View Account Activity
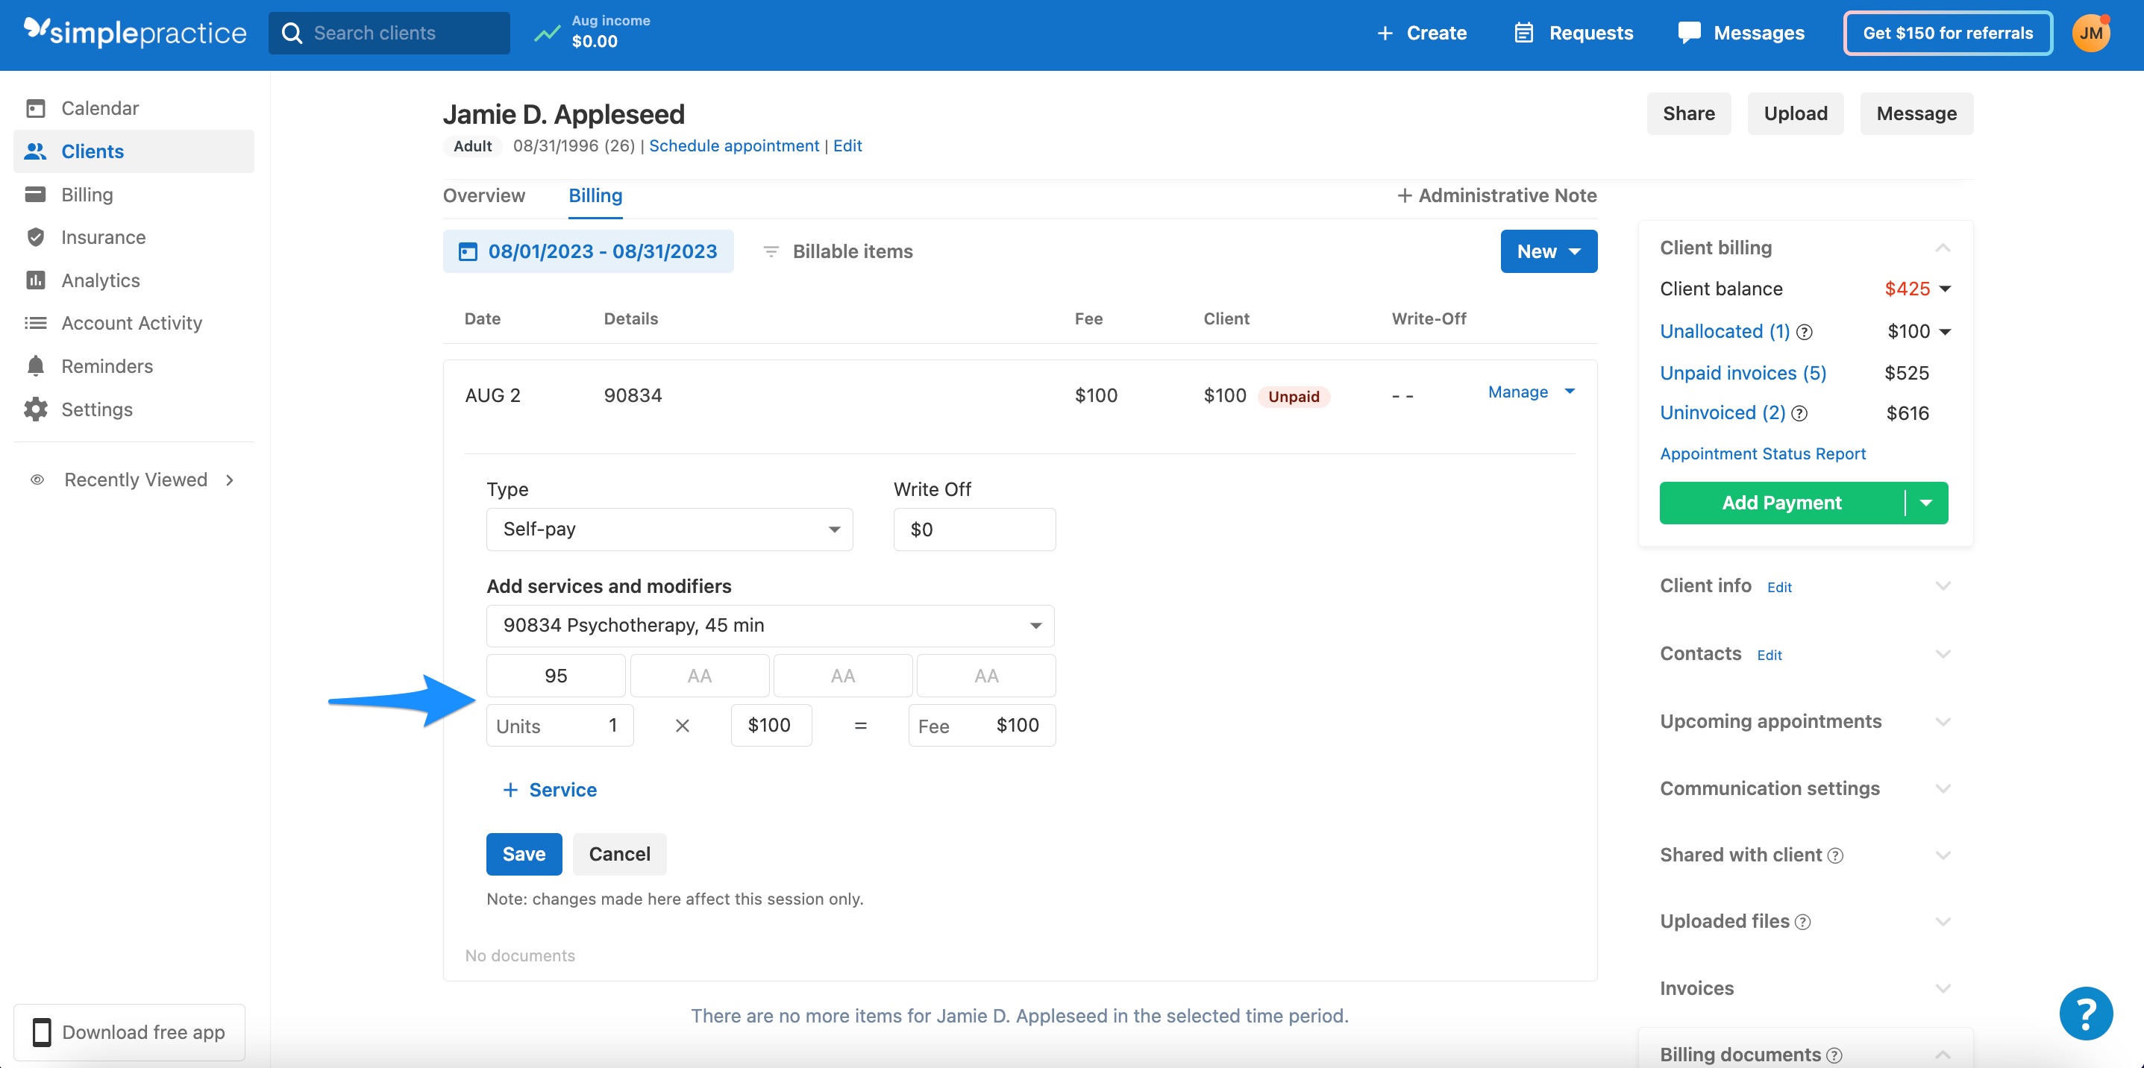Screen dimensions: 2144x1068 pyautogui.click(x=131, y=323)
